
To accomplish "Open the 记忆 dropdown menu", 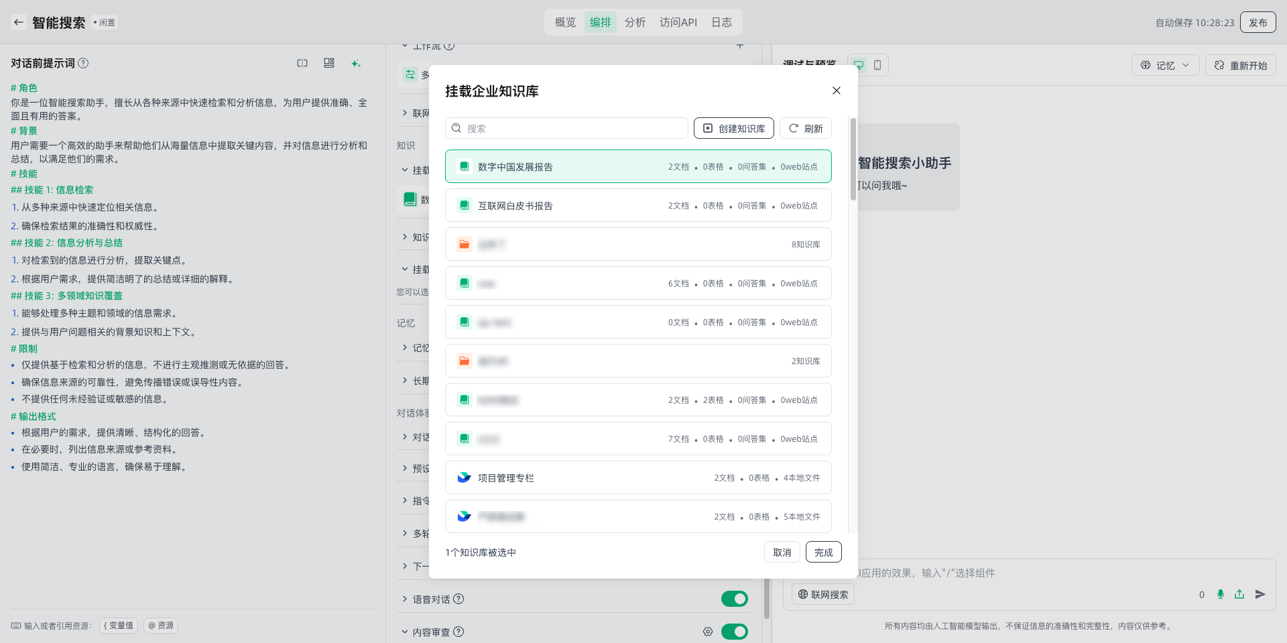I will coord(1165,65).
